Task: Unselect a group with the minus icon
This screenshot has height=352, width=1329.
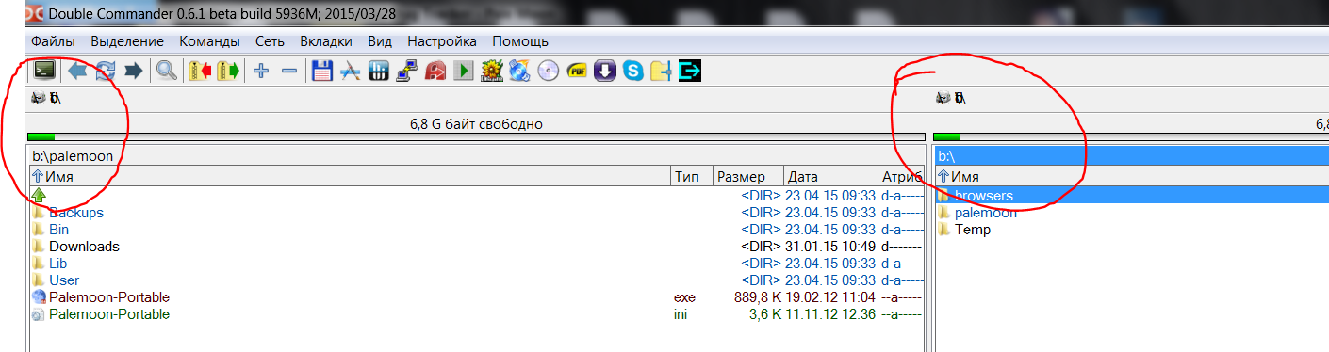Action: coord(289,71)
